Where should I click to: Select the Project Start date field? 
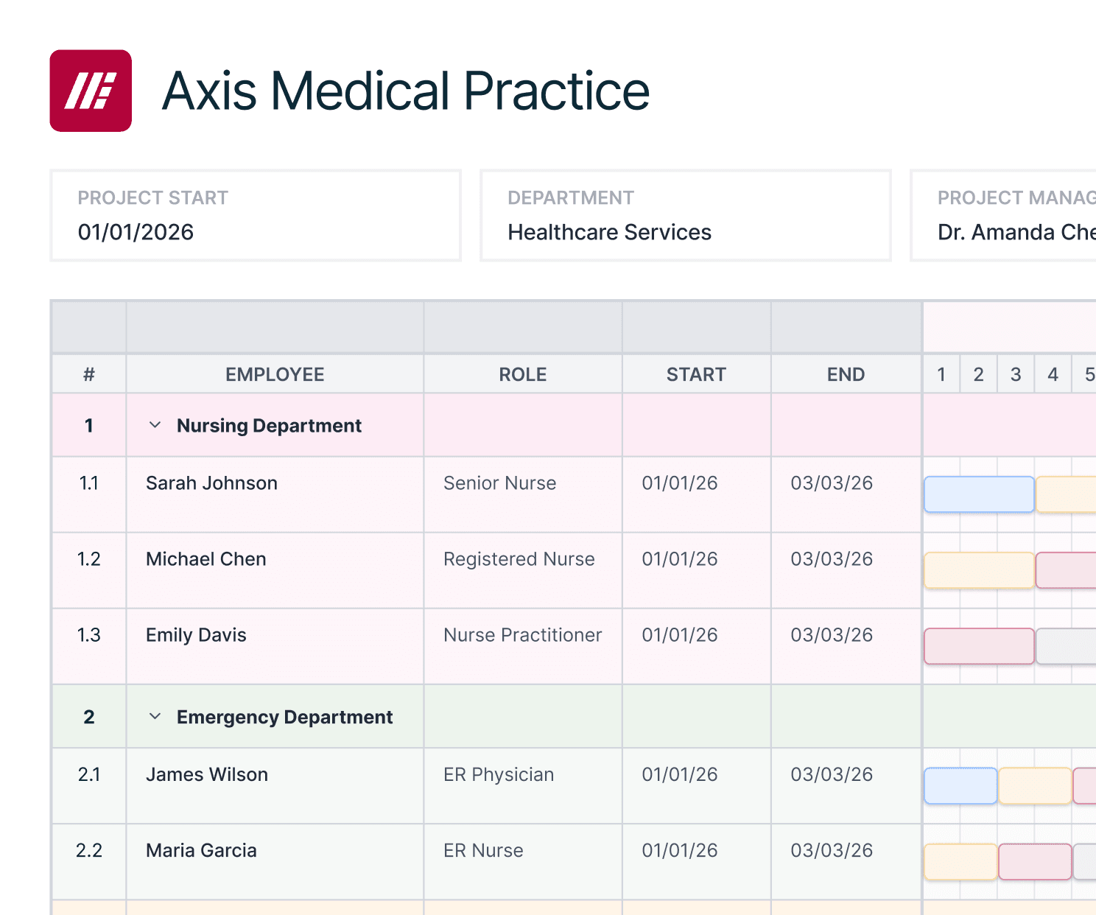pos(255,216)
